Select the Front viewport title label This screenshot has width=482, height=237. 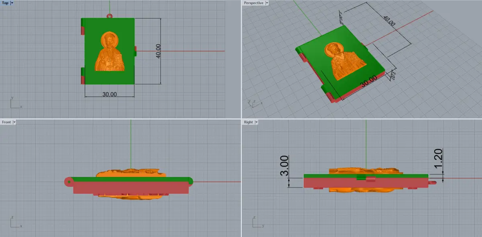click(x=6, y=122)
